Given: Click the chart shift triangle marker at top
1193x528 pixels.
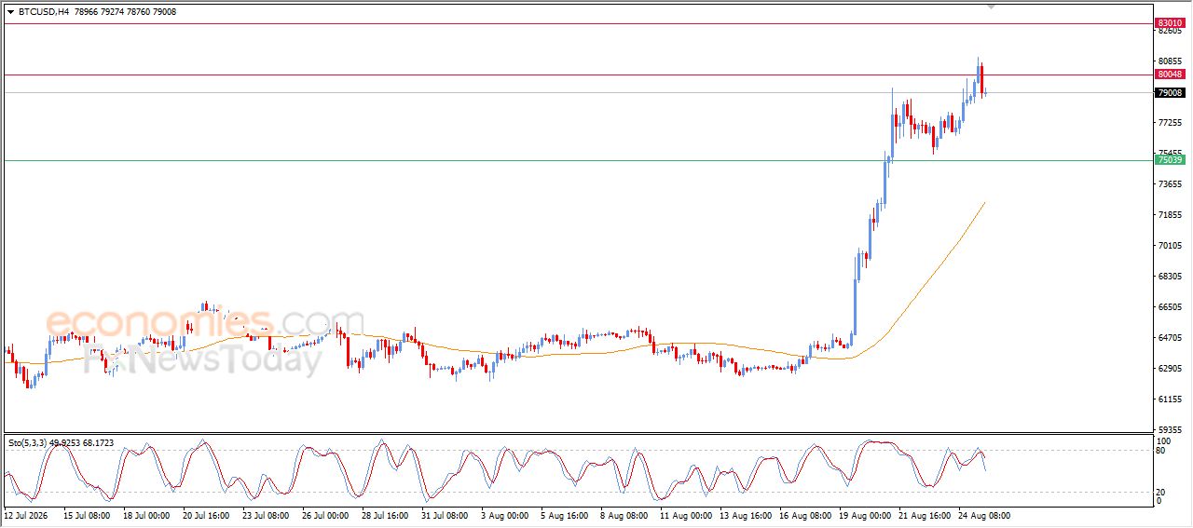Looking at the screenshot, I should click(x=992, y=7).
